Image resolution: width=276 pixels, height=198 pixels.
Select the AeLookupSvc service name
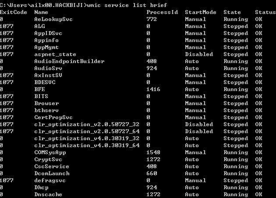click(x=52, y=19)
